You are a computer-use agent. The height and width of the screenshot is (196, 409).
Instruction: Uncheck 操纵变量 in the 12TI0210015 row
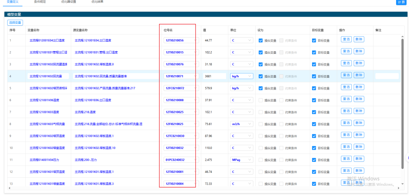(260, 52)
